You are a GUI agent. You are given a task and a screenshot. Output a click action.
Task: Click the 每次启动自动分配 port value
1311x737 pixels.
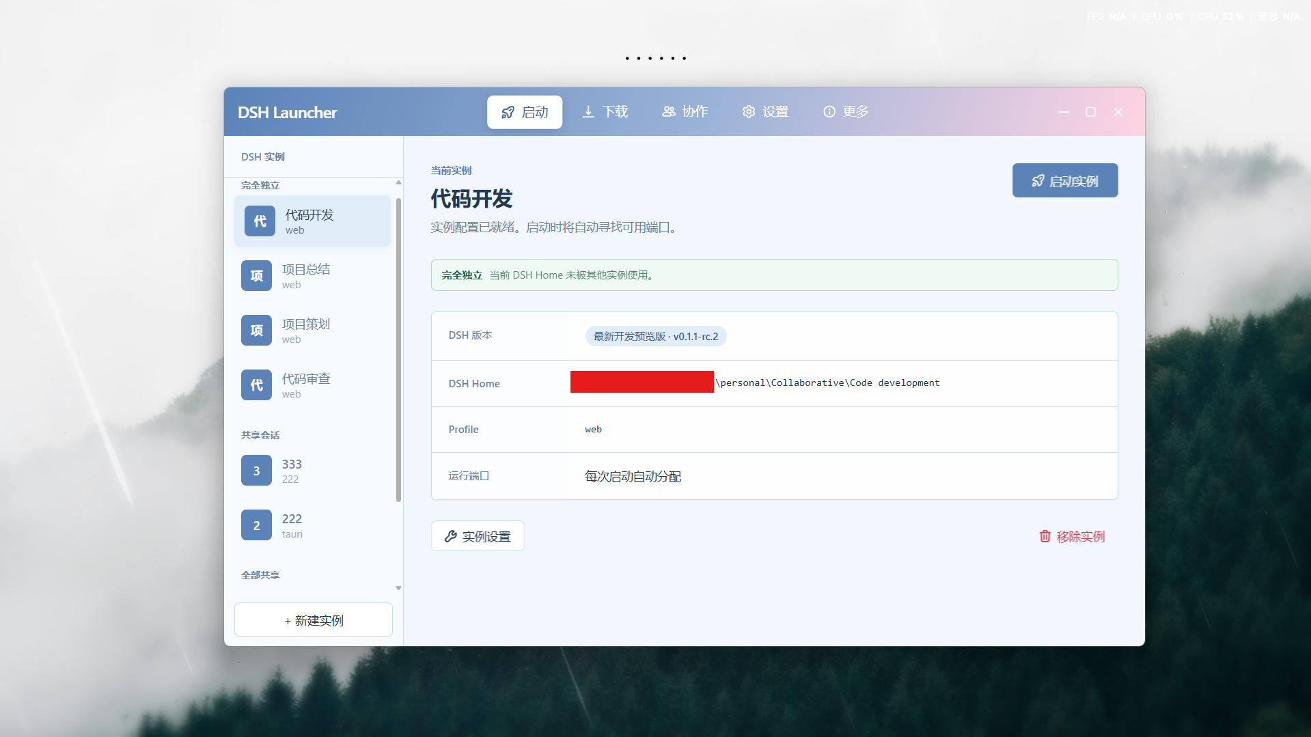(x=633, y=476)
